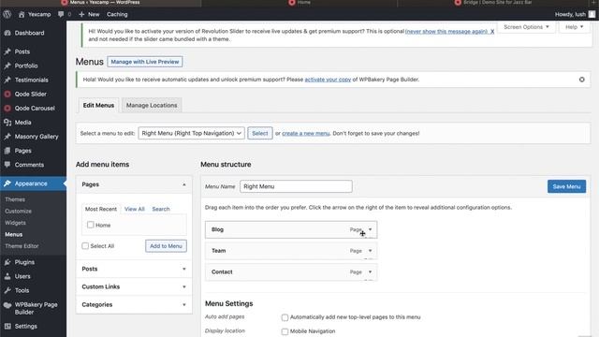Click into the Menu Name field
The width and height of the screenshot is (599, 337).
[296, 186]
